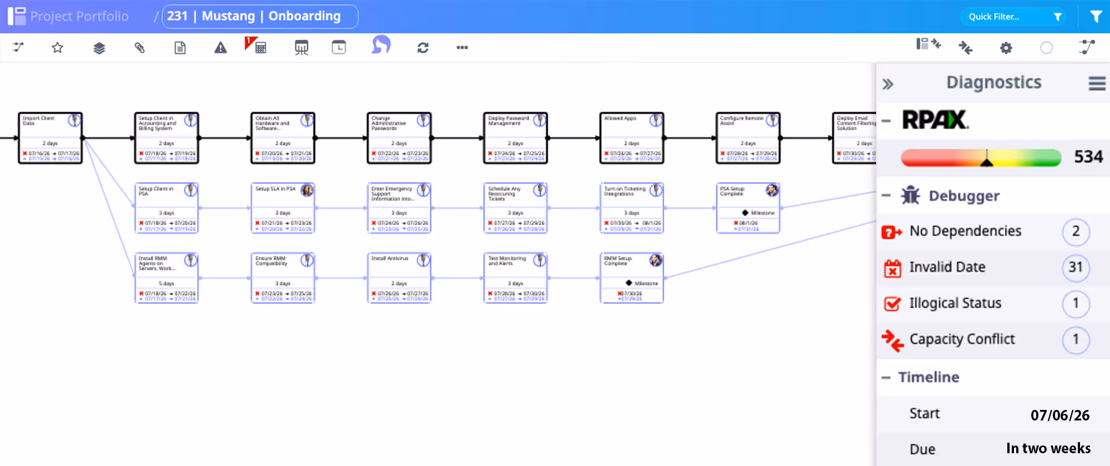Open the Diagnostics hamburger menu
The image size is (1110, 466).
pyautogui.click(x=1097, y=84)
